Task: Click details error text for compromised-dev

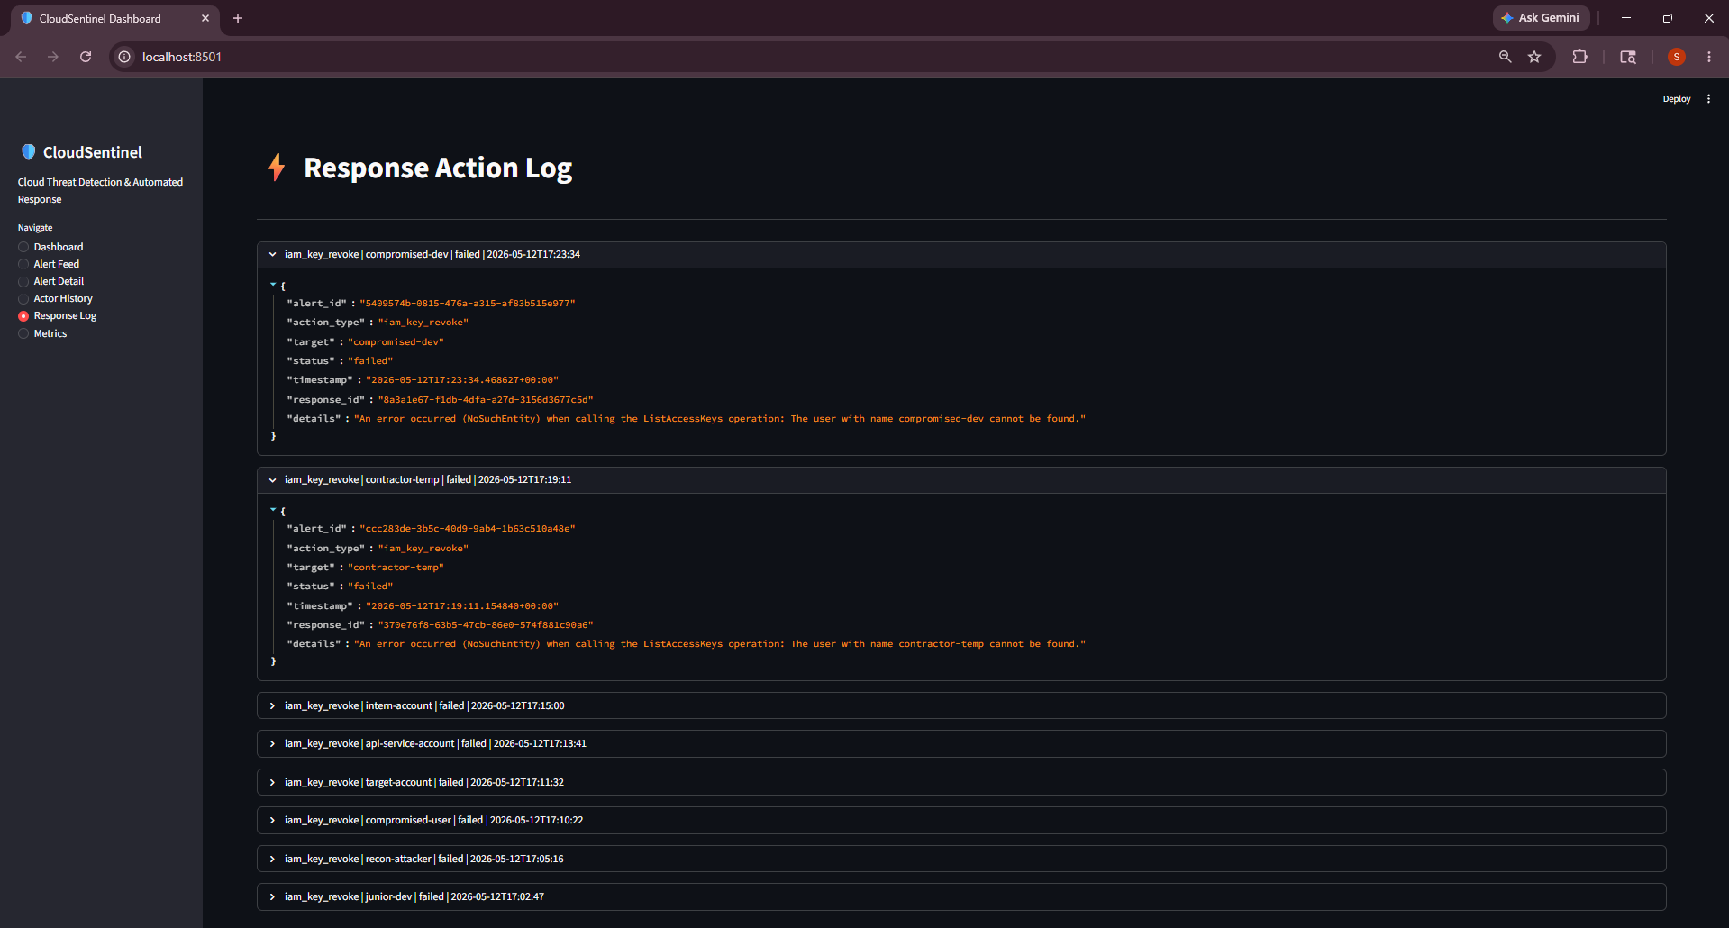Action: point(720,419)
